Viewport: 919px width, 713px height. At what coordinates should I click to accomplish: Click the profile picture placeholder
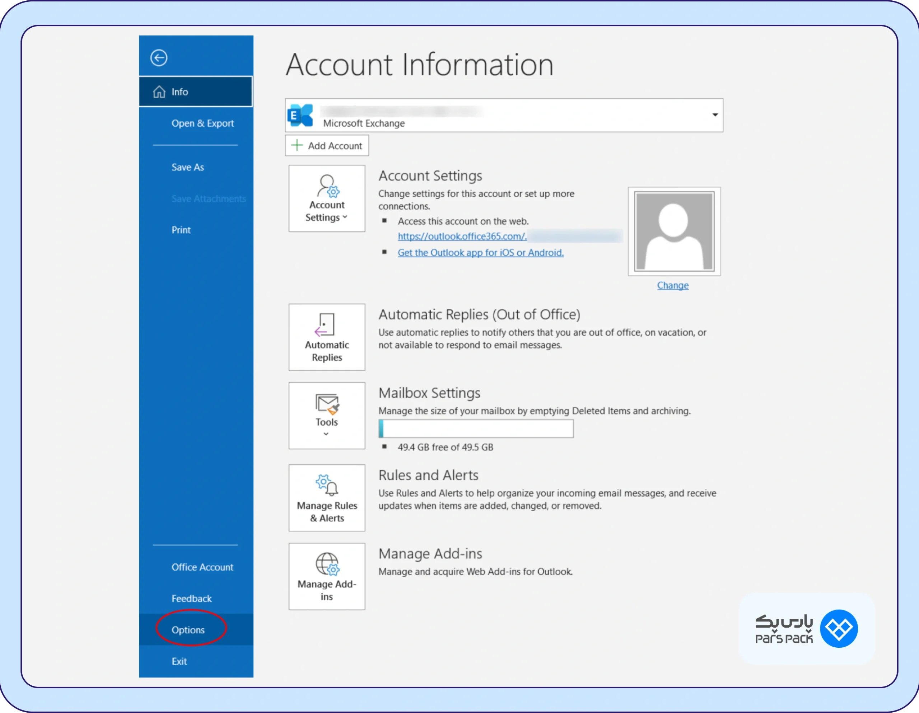674,231
